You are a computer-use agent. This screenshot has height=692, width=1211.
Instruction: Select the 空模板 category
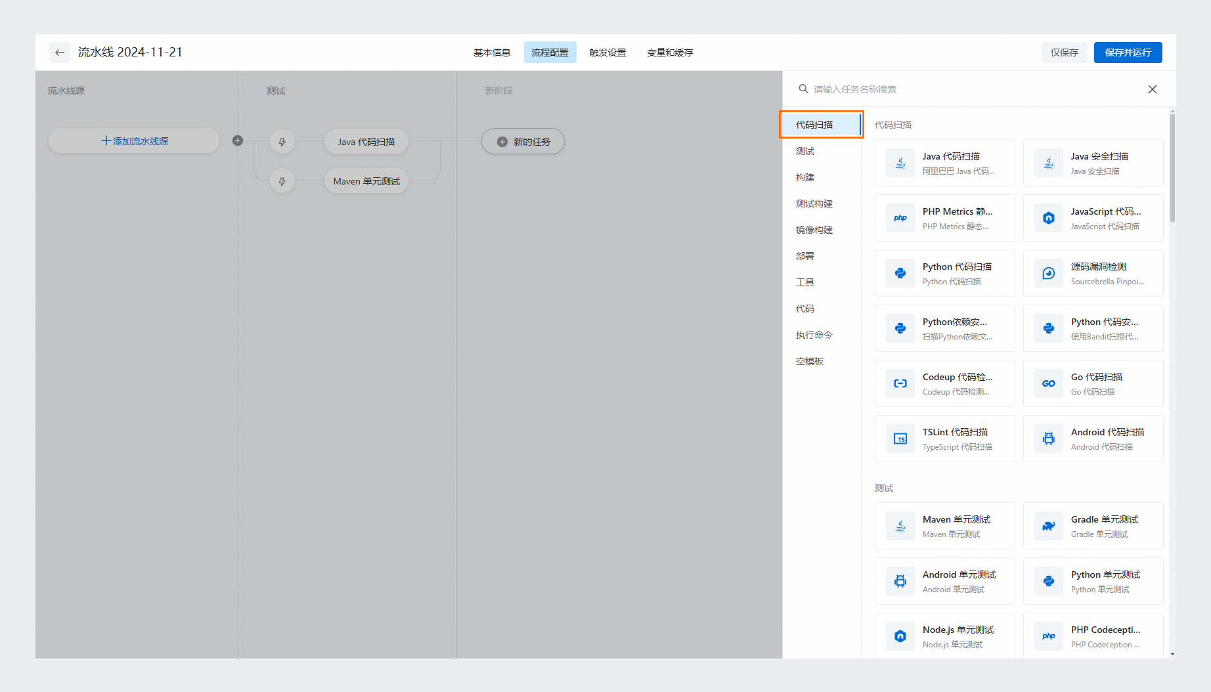[821, 361]
